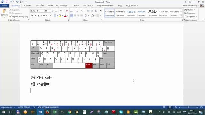The height and width of the screenshot is (115, 205).
Task: Select the Обычный (Normal) style
Action: coord(110,13)
